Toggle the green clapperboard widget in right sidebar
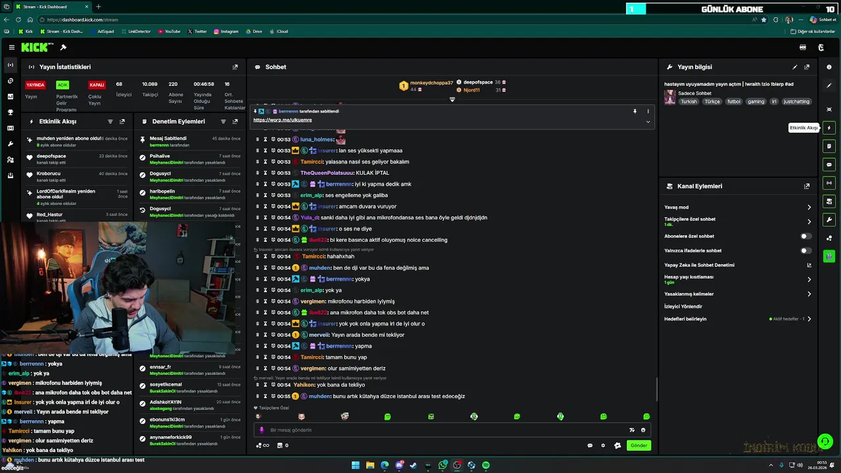The height and width of the screenshot is (473, 841). click(x=829, y=256)
